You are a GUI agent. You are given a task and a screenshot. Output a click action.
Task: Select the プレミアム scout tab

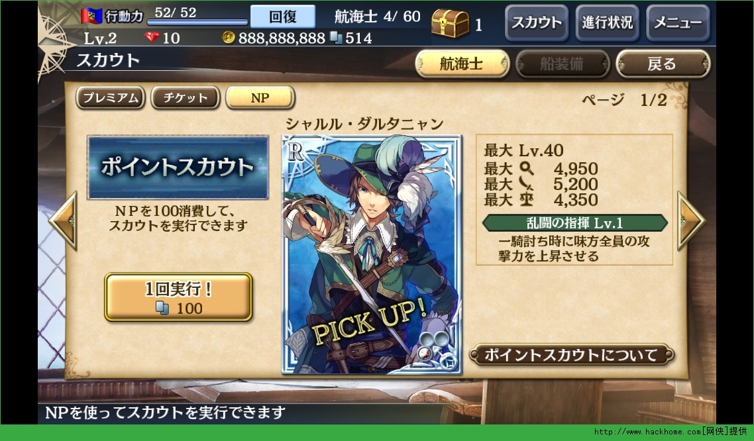[x=111, y=97]
